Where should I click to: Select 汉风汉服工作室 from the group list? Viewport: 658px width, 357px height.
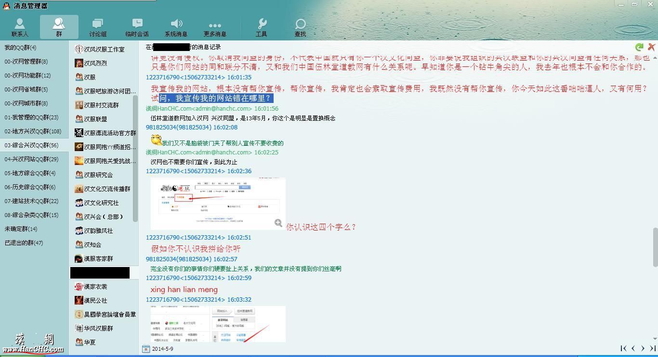(x=104, y=49)
